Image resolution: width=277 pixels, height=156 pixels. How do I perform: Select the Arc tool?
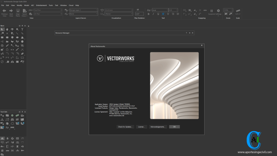[x=22, y=37]
